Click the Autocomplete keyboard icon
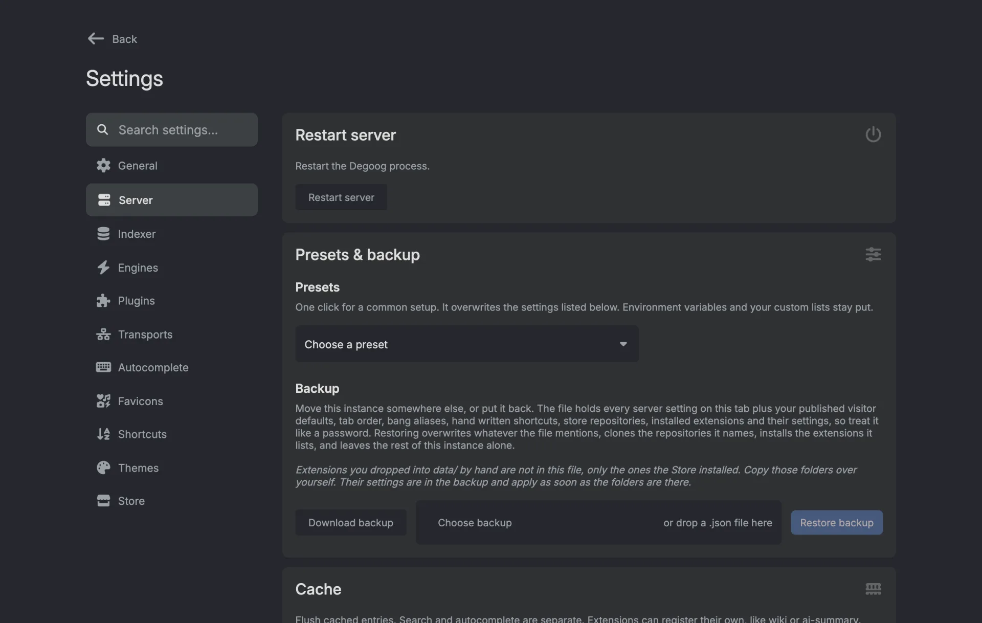982x623 pixels. (103, 367)
